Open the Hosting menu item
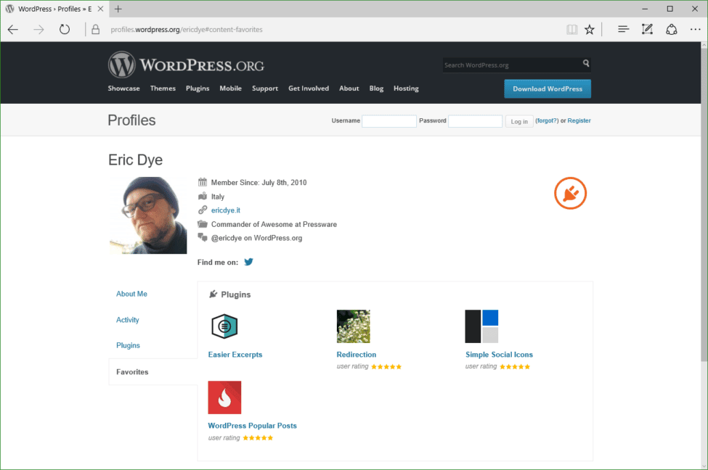 (406, 88)
